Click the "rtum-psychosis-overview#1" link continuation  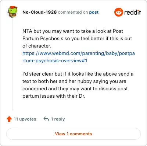pyautogui.click(x=55, y=60)
